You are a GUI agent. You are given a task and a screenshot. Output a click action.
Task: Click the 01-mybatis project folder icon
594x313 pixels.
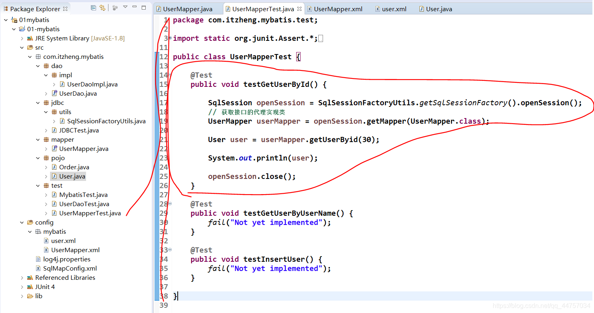point(22,29)
